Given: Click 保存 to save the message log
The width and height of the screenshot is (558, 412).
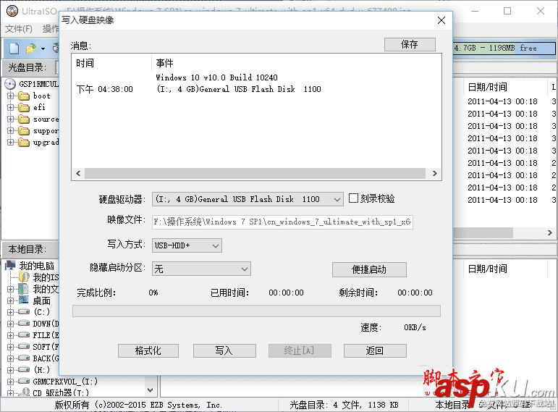Looking at the screenshot, I should tap(410, 44).
